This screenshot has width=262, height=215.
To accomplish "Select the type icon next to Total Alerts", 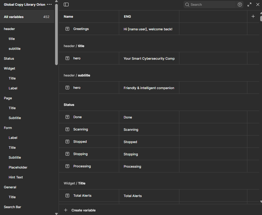I will (x=67, y=196).
